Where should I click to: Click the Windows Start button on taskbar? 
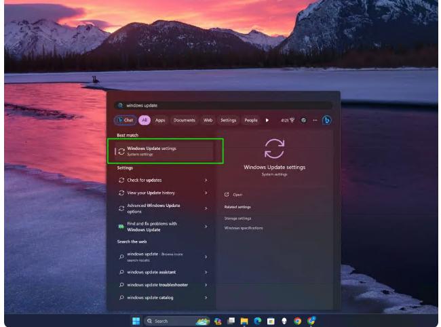pos(136,321)
